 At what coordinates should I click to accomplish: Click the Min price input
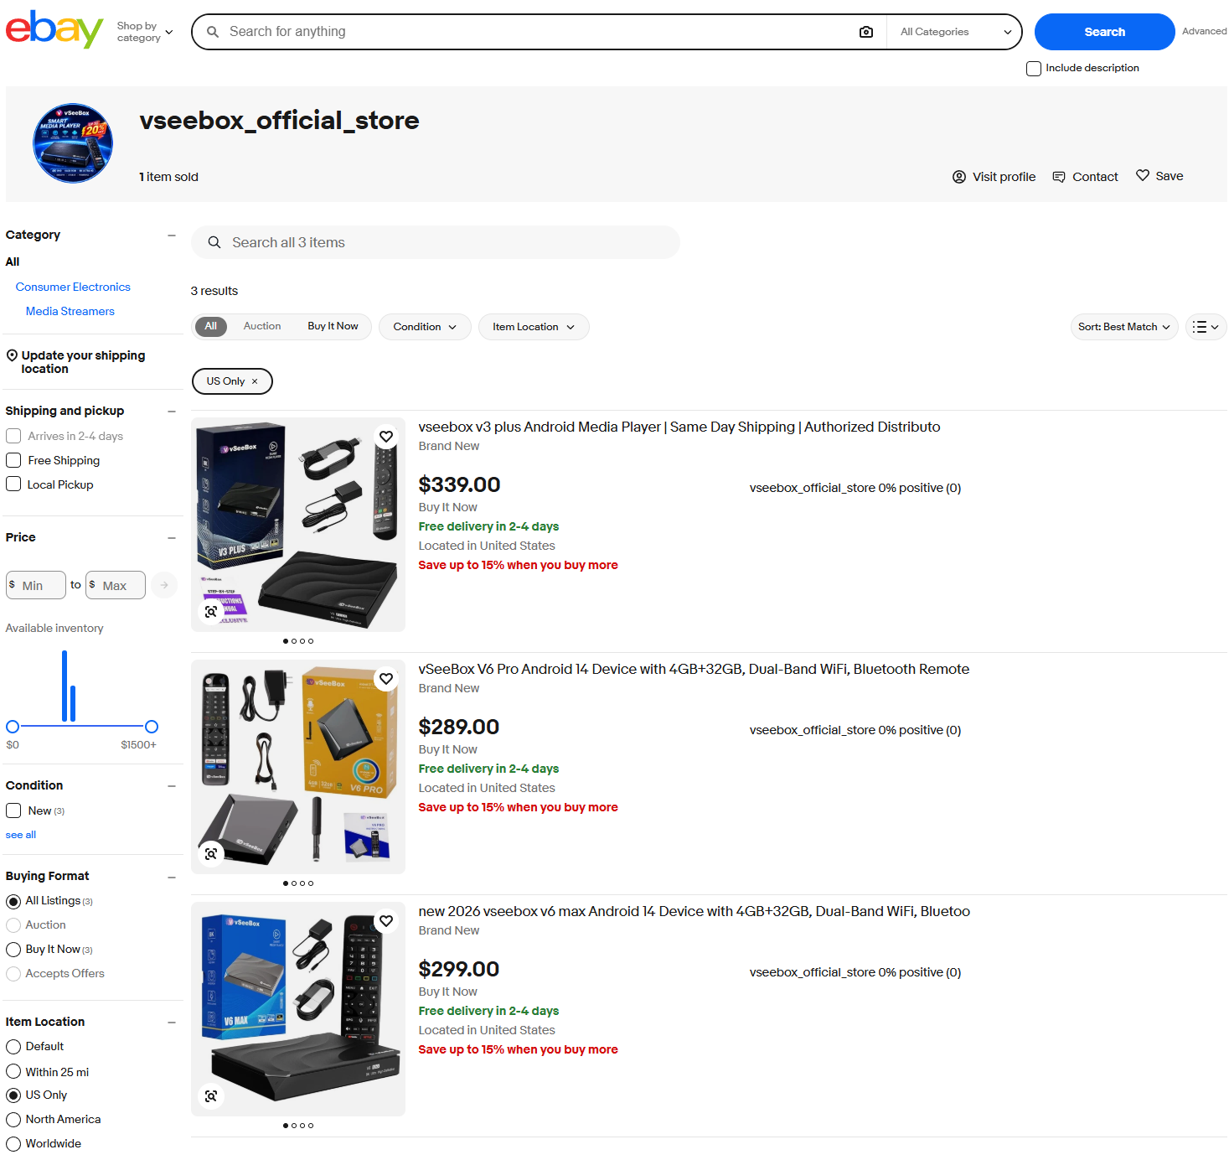click(36, 585)
